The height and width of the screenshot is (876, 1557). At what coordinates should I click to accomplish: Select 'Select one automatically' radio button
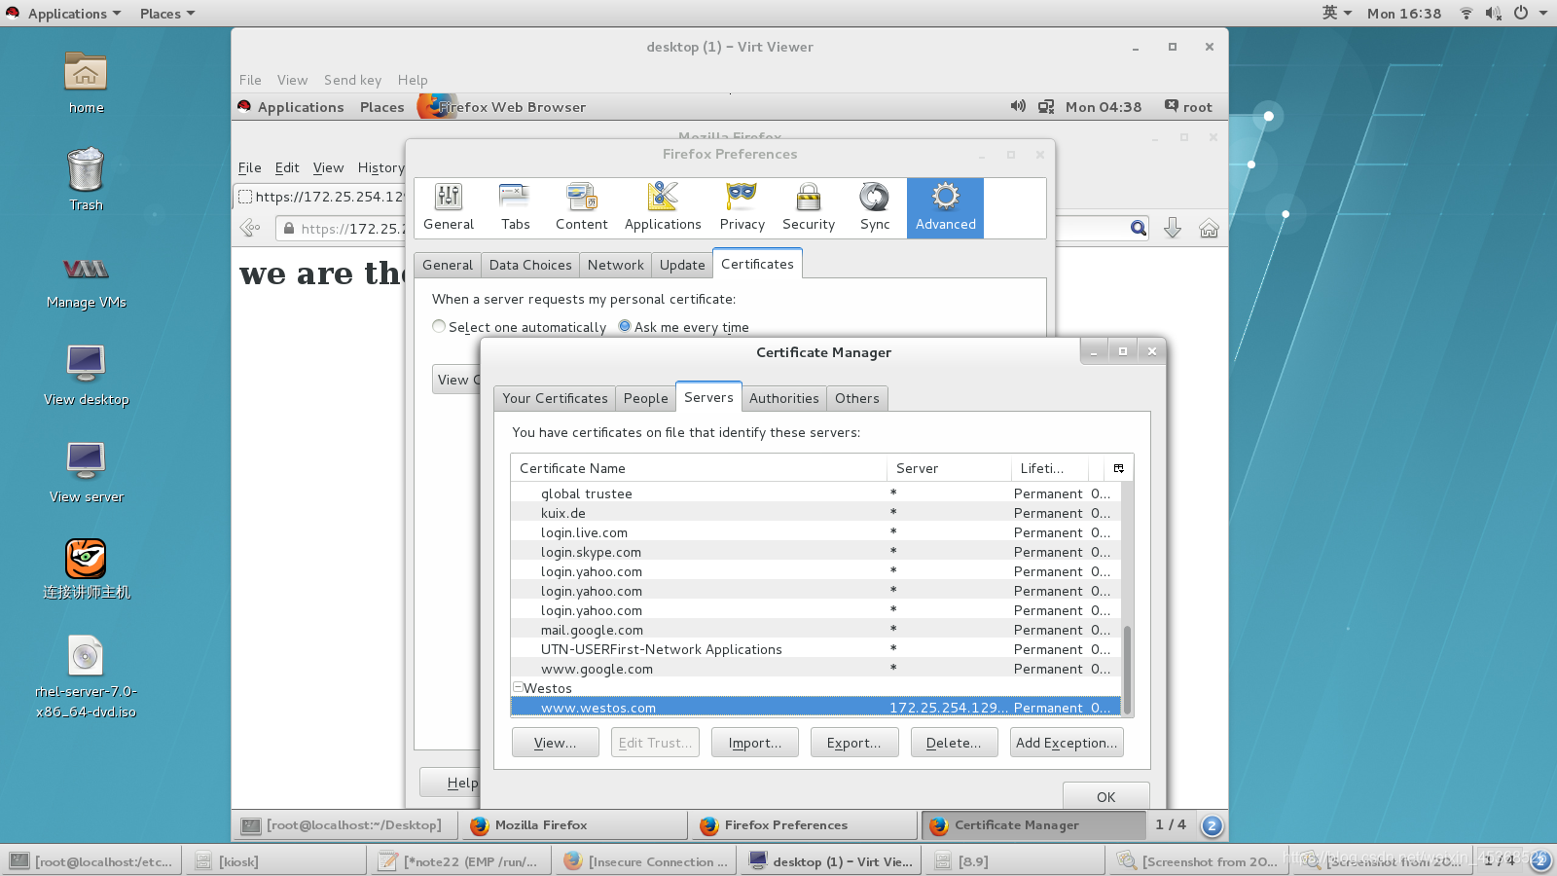tap(439, 326)
